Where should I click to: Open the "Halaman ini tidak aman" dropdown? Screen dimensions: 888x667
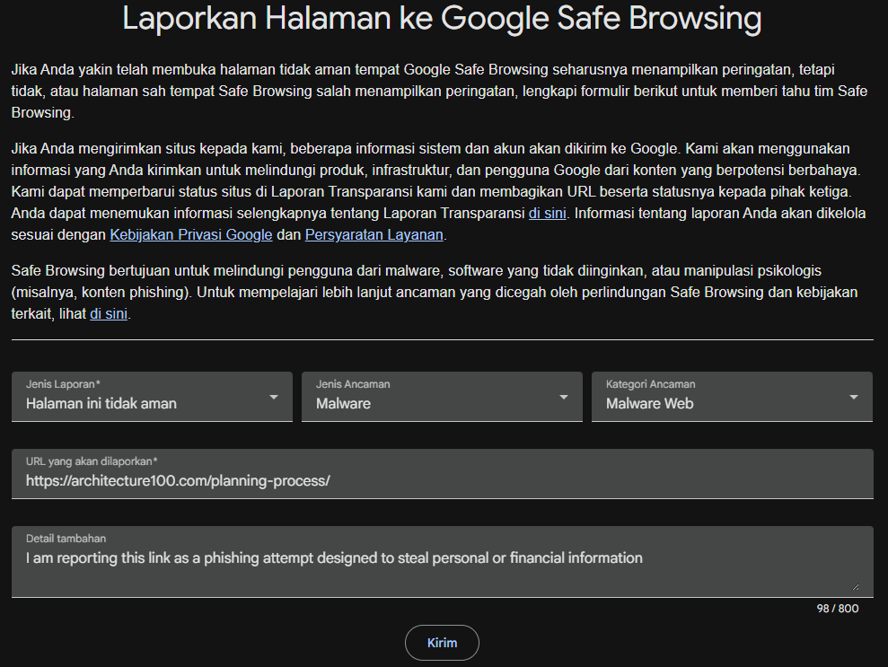[x=152, y=397]
